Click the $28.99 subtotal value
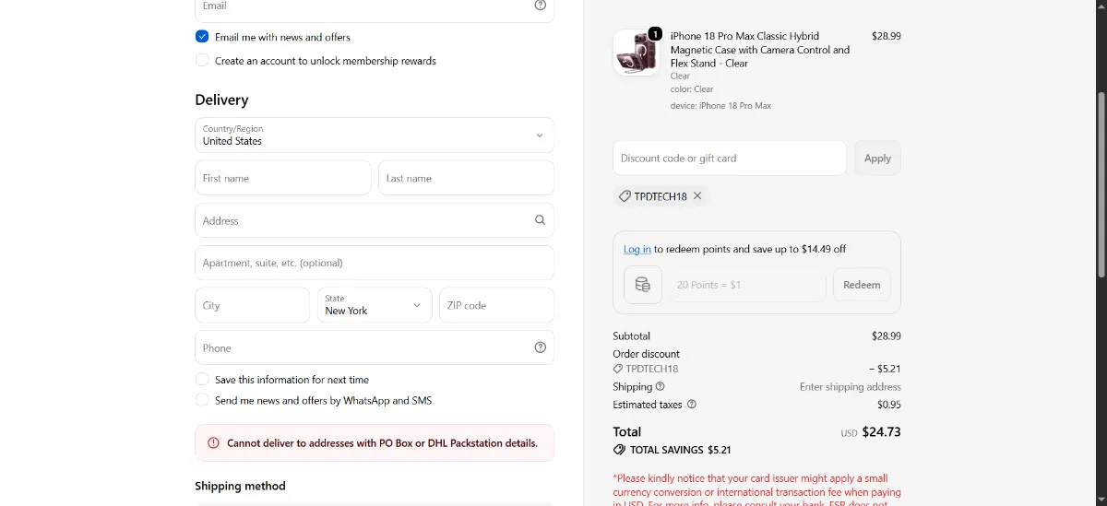The width and height of the screenshot is (1107, 506). tap(887, 336)
